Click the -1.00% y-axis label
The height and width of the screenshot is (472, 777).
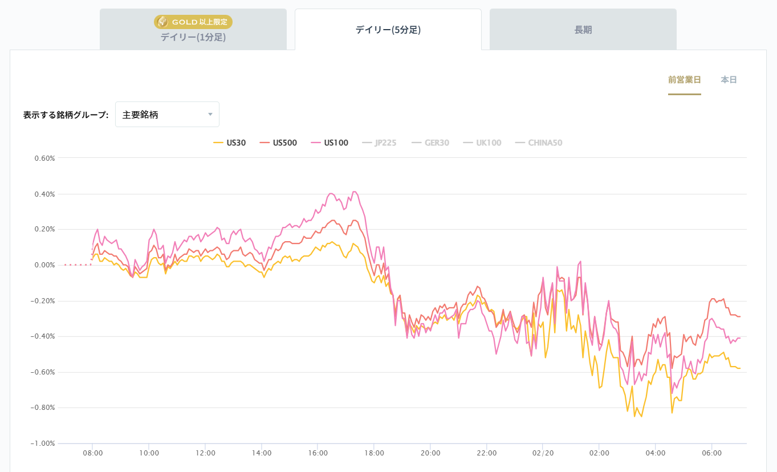pyautogui.click(x=44, y=443)
